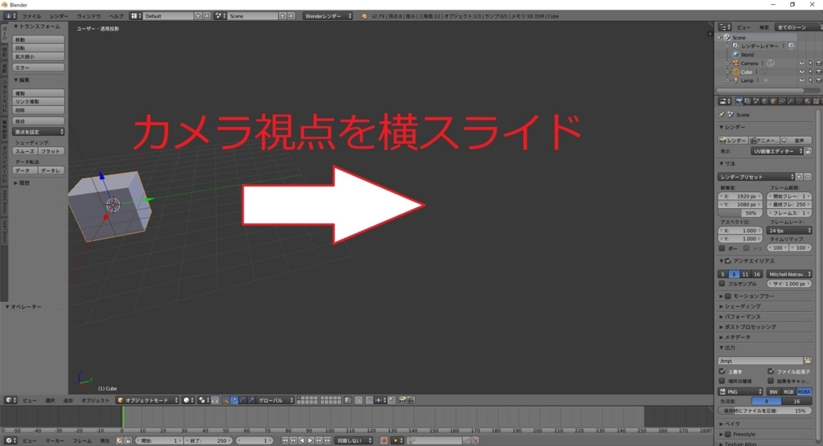Image resolution: width=823 pixels, height=446 pixels.
Task: Enable the Freestyle checkbox
Action: point(728,434)
